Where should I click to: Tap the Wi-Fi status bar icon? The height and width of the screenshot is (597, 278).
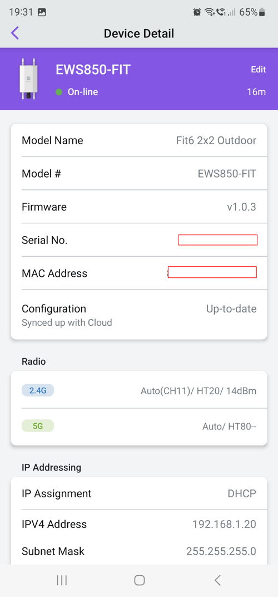coord(209,12)
